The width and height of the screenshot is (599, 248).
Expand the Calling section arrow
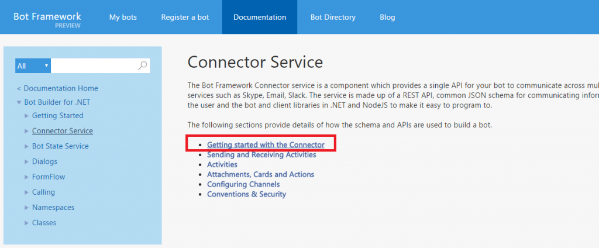(26, 192)
